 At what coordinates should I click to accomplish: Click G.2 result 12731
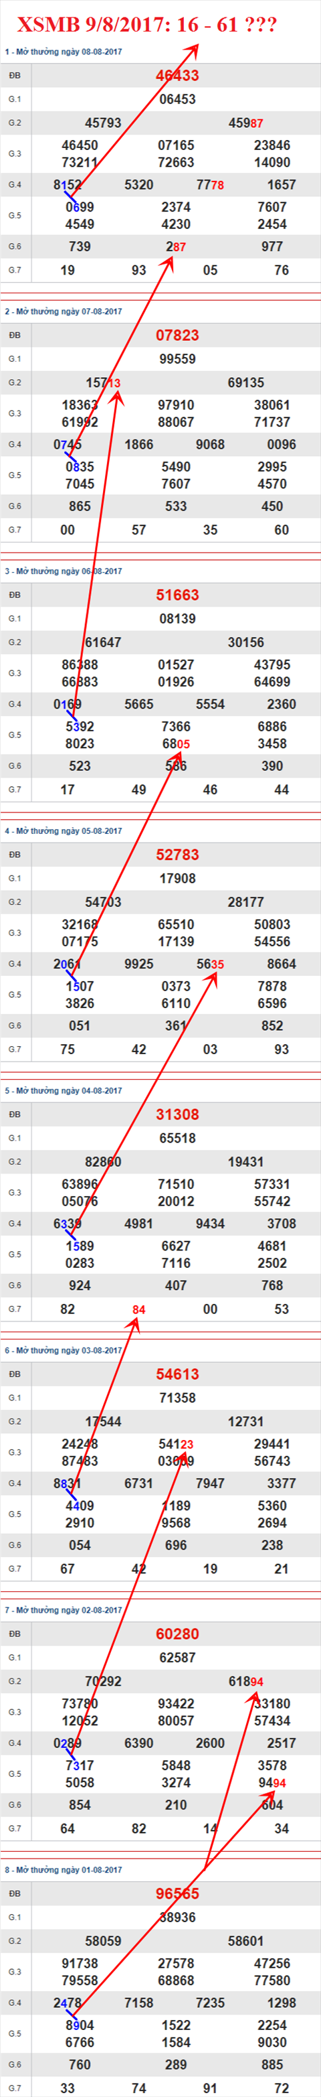[245, 1421]
